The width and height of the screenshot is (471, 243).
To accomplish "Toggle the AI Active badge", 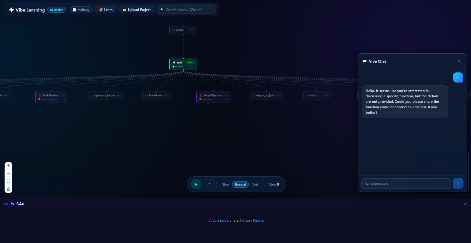I will tap(57, 10).
